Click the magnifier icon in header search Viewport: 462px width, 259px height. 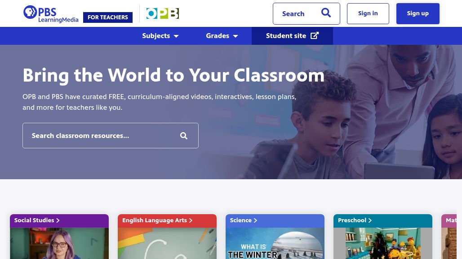coord(326,13)
